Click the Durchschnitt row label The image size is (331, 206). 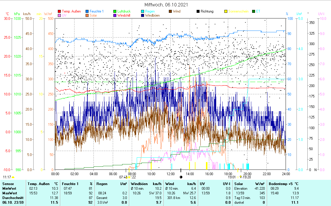click(11, 198)
